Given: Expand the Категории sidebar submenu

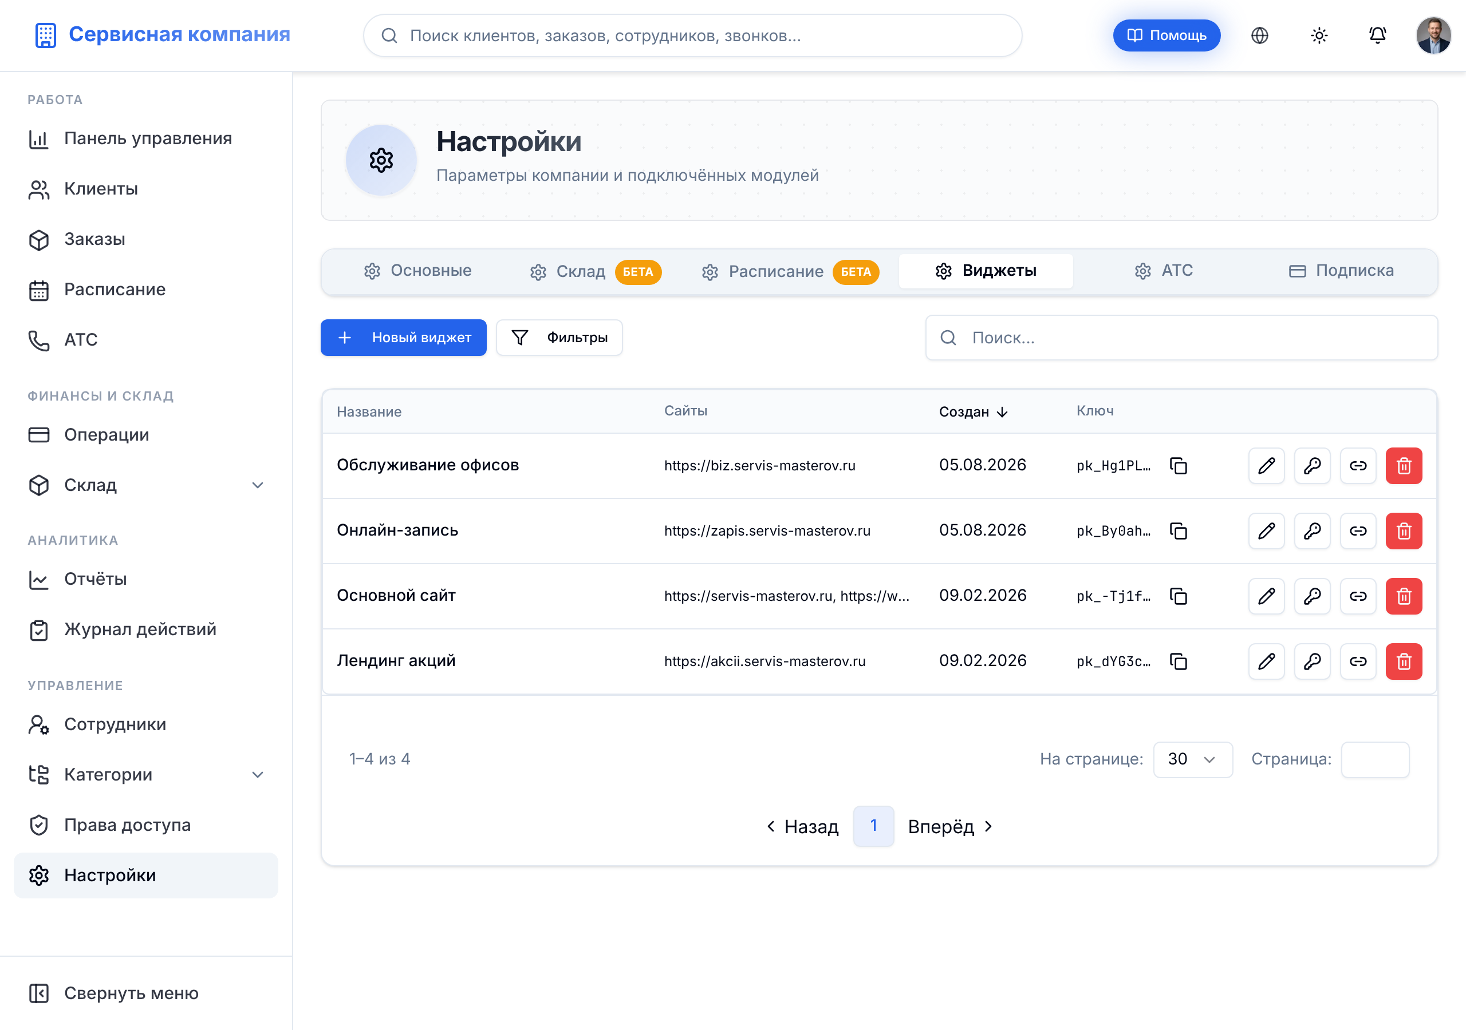Looking at the screenshot, I should [258, 775].
